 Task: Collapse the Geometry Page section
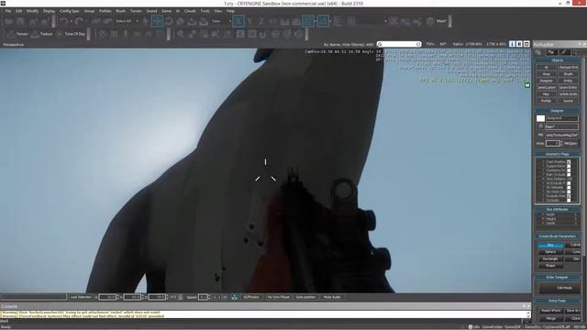tap(557, 154)
